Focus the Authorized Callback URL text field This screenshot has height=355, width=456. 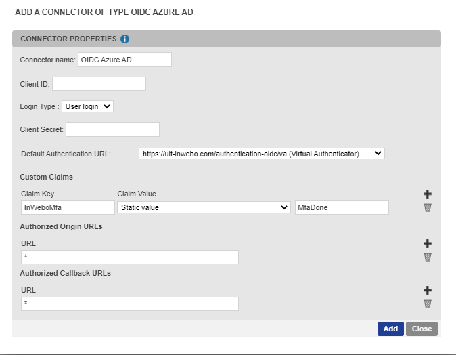click(129, 304)
